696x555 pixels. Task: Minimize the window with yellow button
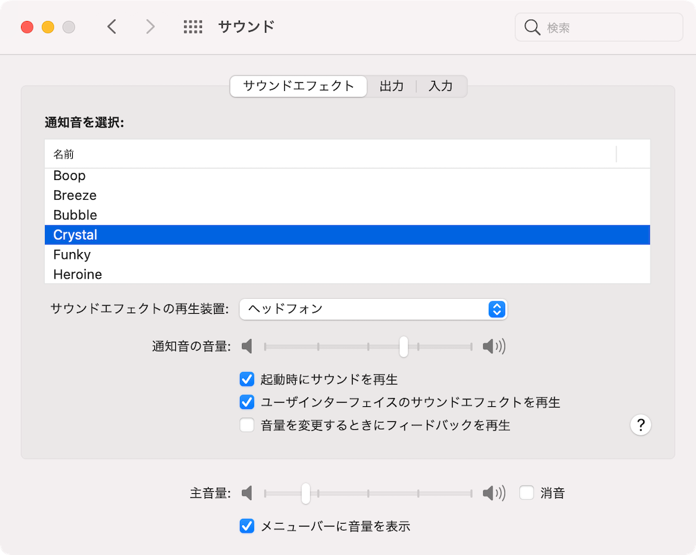click(x=48, y=27)
